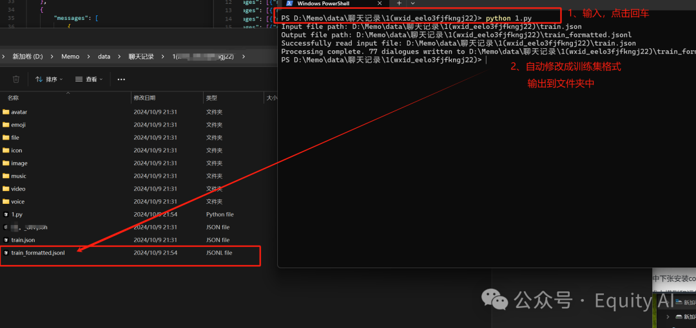
Task: Click the Processing complete output line in PowerShell
Action: coord(488,51)
